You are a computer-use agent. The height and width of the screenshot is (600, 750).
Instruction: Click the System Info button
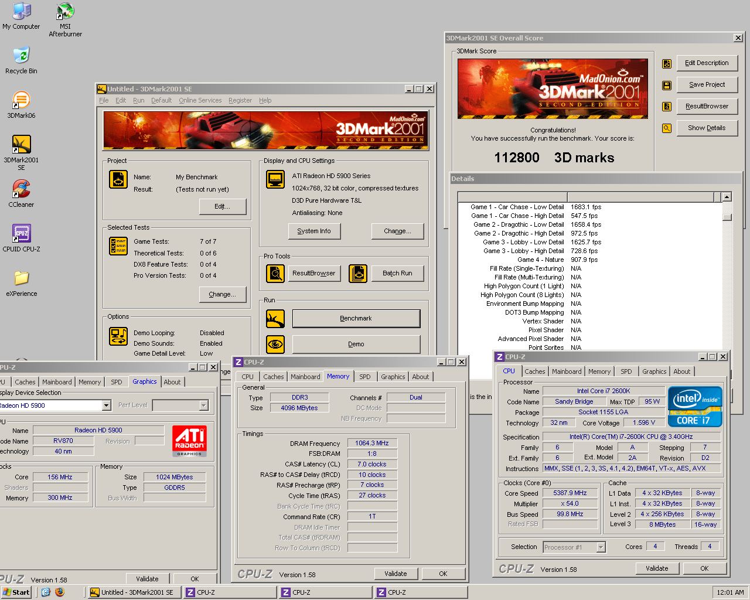pos(314,231)
